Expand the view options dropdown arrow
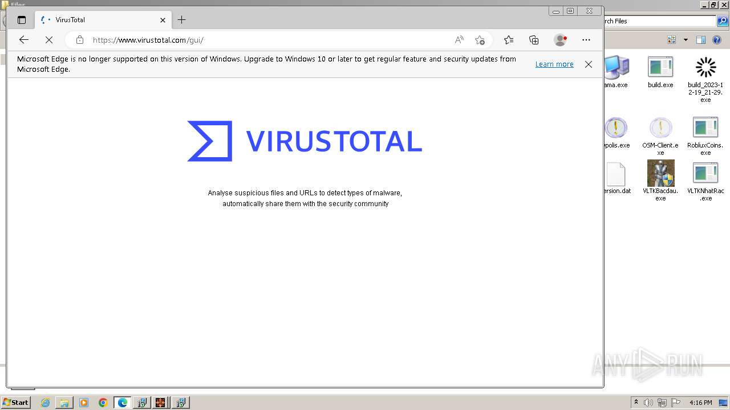This screenshot has width=730, height=410. click(686, 40)
